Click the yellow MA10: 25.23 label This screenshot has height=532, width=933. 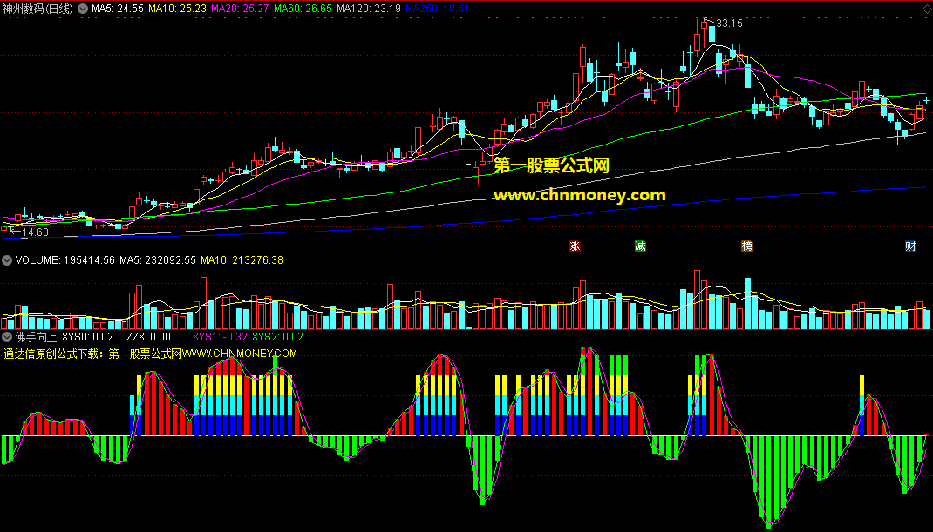click(177, 9)
